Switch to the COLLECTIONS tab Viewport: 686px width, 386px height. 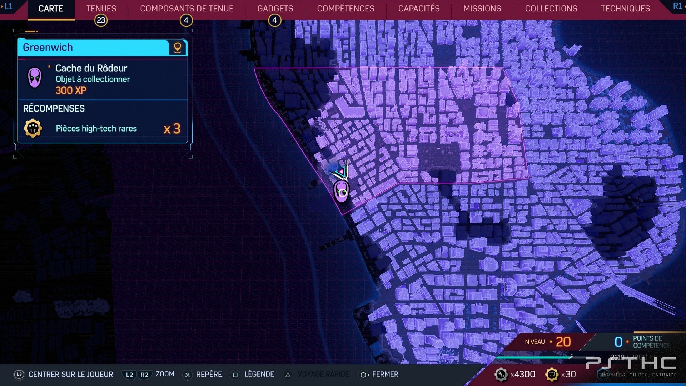coord(551,9)
